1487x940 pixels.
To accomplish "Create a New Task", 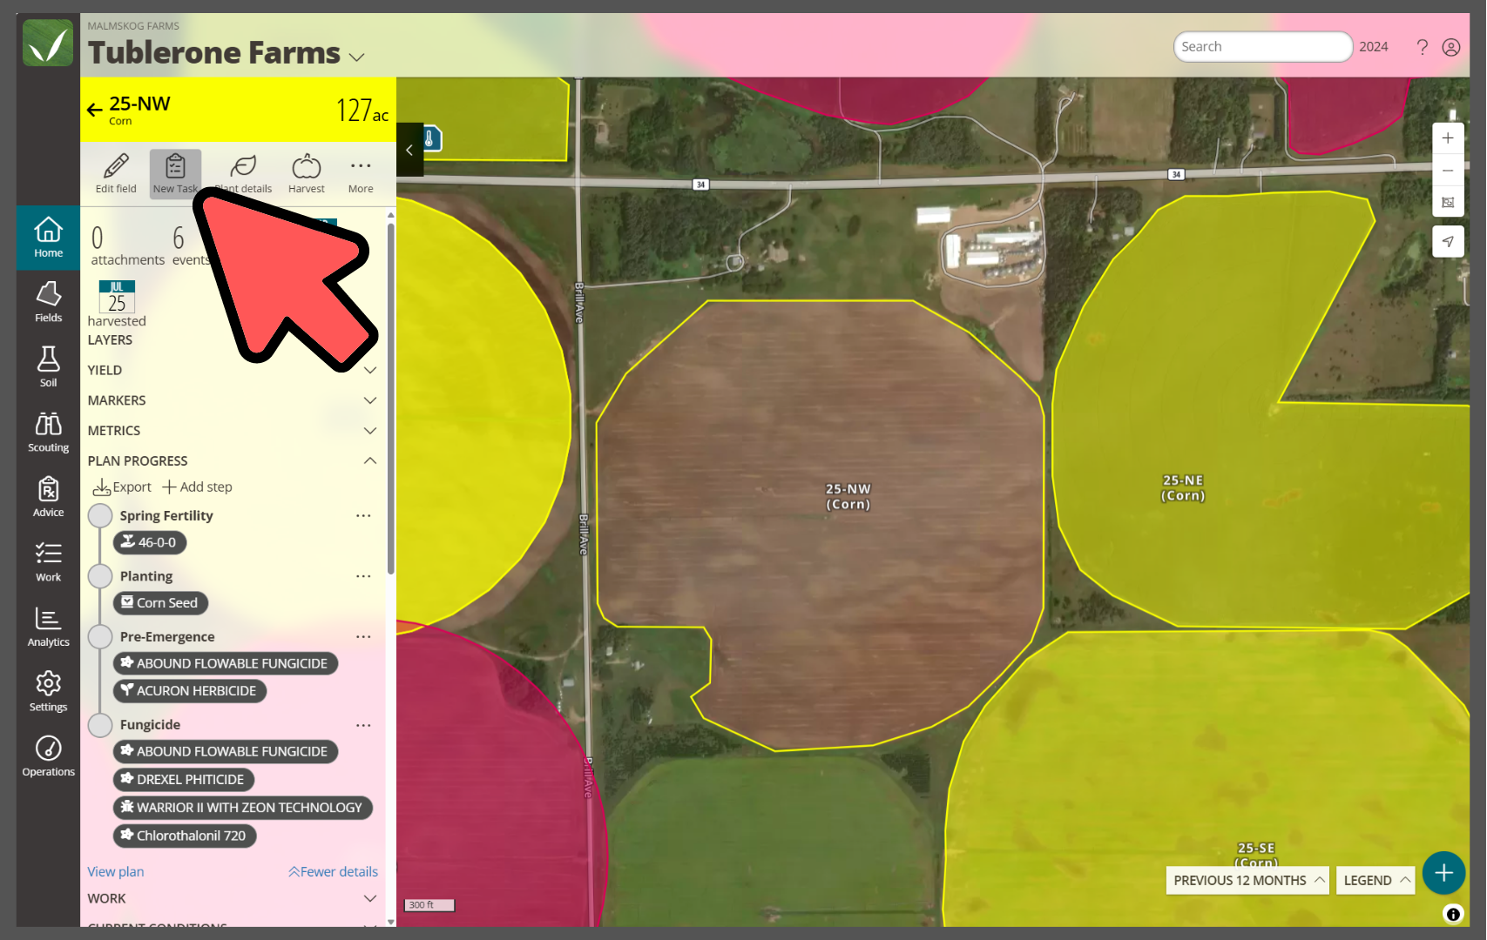I will point(175,174).
